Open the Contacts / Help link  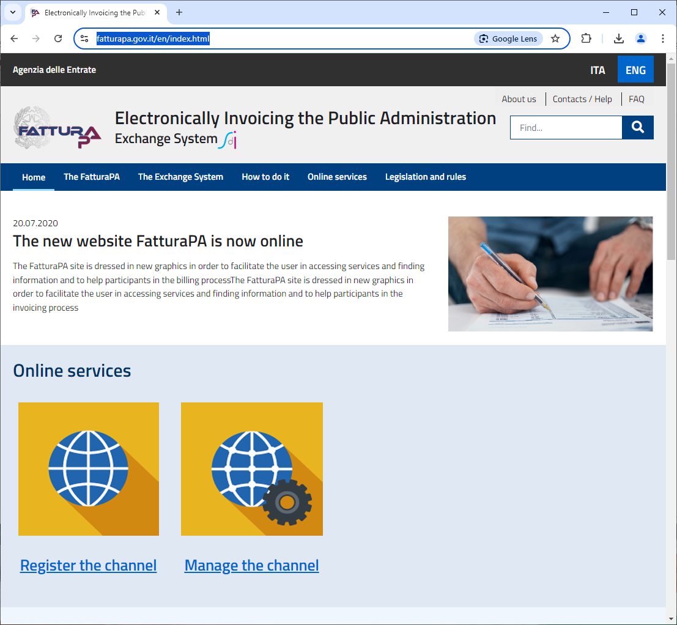[x=582, y=98]
